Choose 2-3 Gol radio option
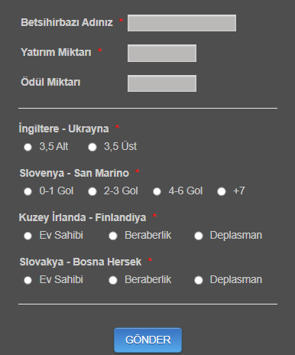The width and height of the screenshot is (295, 355). [92, 191]
